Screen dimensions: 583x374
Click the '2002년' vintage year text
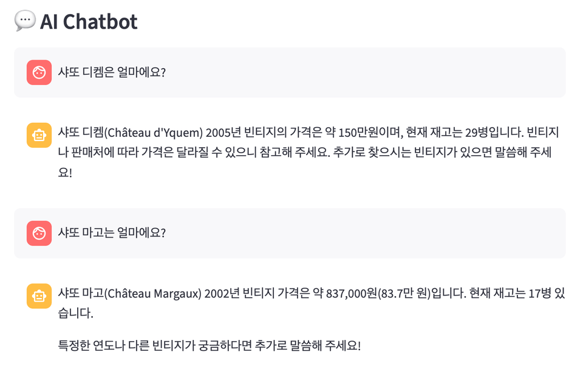[x=223, y=294]
